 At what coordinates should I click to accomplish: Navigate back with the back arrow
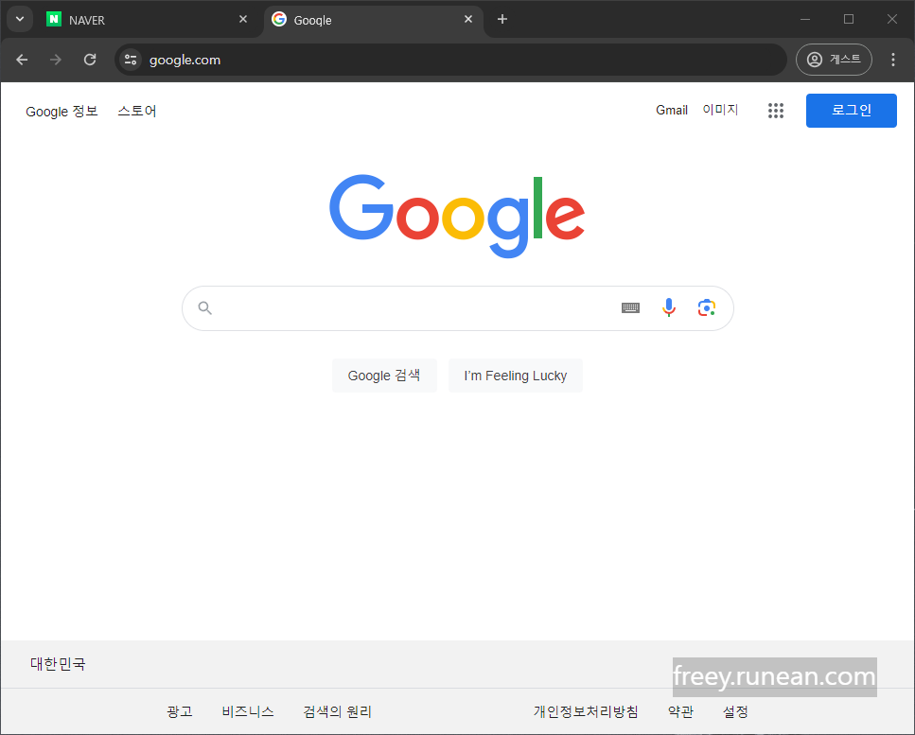click(22, 60)
